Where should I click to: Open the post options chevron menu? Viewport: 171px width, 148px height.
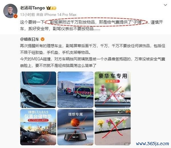[x=165, y=5]
